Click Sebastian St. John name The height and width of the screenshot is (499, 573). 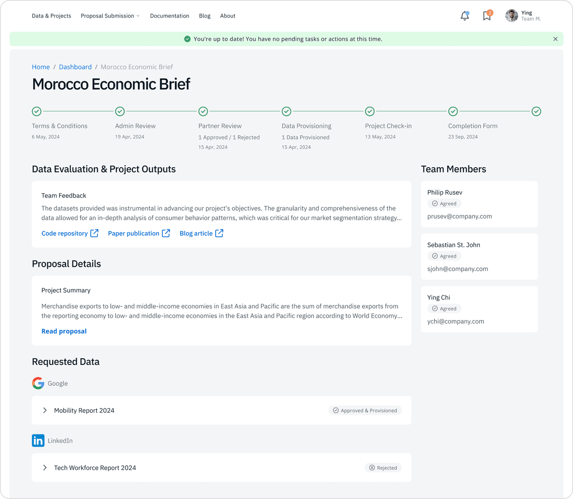click(x=454, y=245)
